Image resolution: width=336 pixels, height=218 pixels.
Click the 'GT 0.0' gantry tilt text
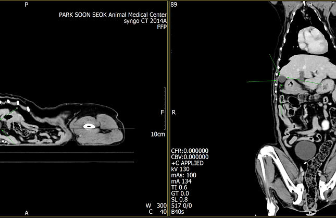[180, 193]
